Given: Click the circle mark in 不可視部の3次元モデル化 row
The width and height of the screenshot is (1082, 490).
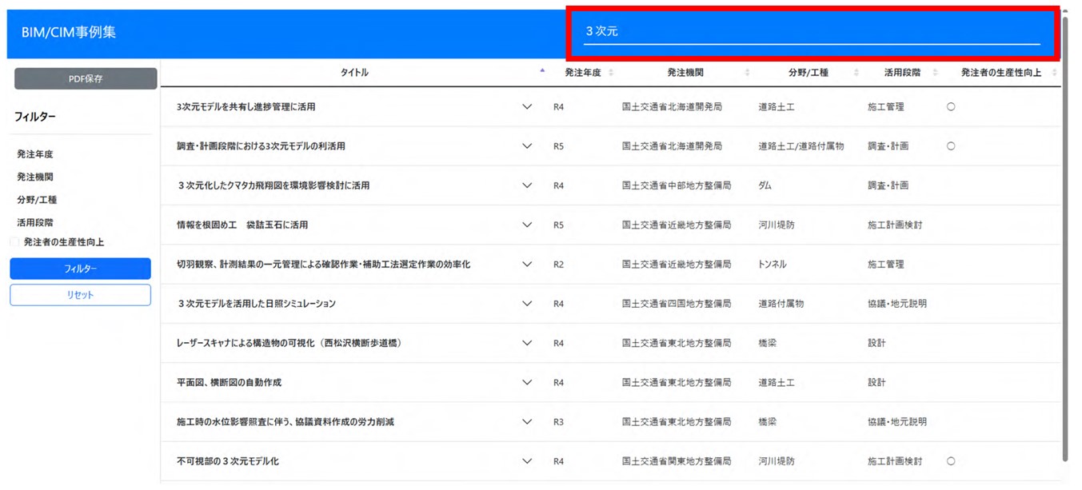Looking at the screenshot, I should [x=951, y=461].
